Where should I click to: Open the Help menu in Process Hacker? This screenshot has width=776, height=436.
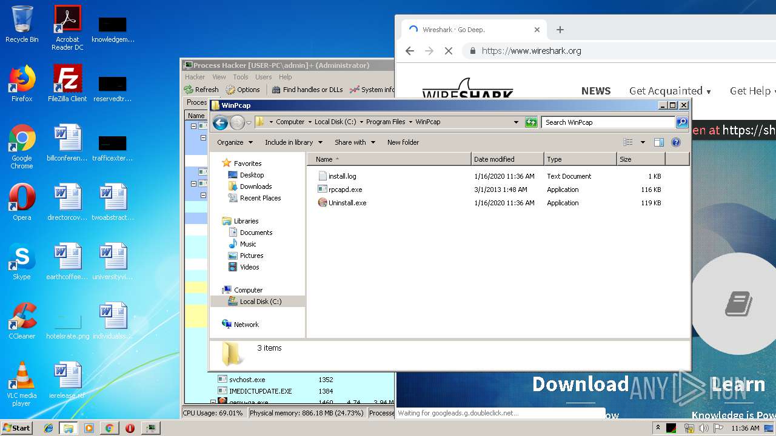click(286, 77)
